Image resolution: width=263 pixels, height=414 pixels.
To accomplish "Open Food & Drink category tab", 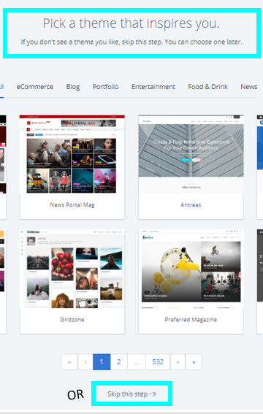I will (x=207, y=87).
